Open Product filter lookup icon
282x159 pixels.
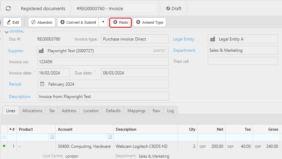52,137
